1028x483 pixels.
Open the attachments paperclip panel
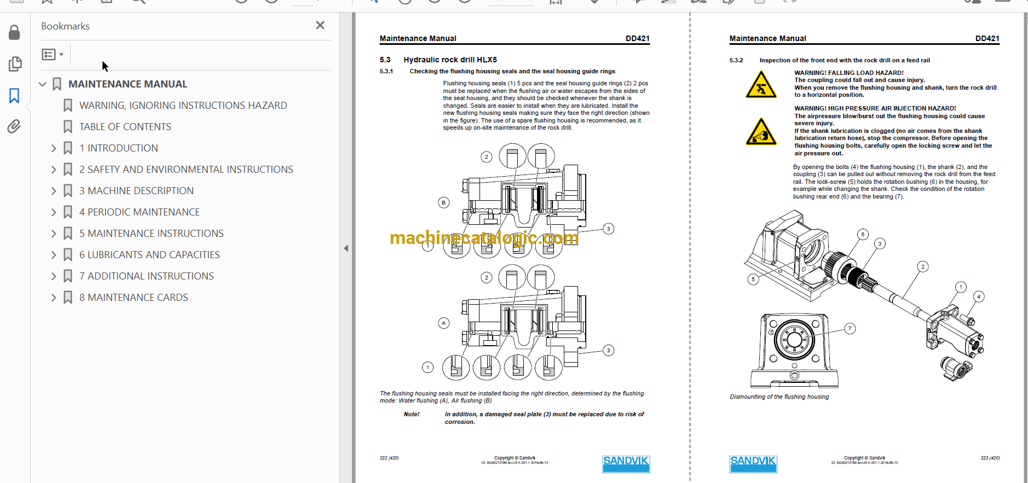coord(14,126)
